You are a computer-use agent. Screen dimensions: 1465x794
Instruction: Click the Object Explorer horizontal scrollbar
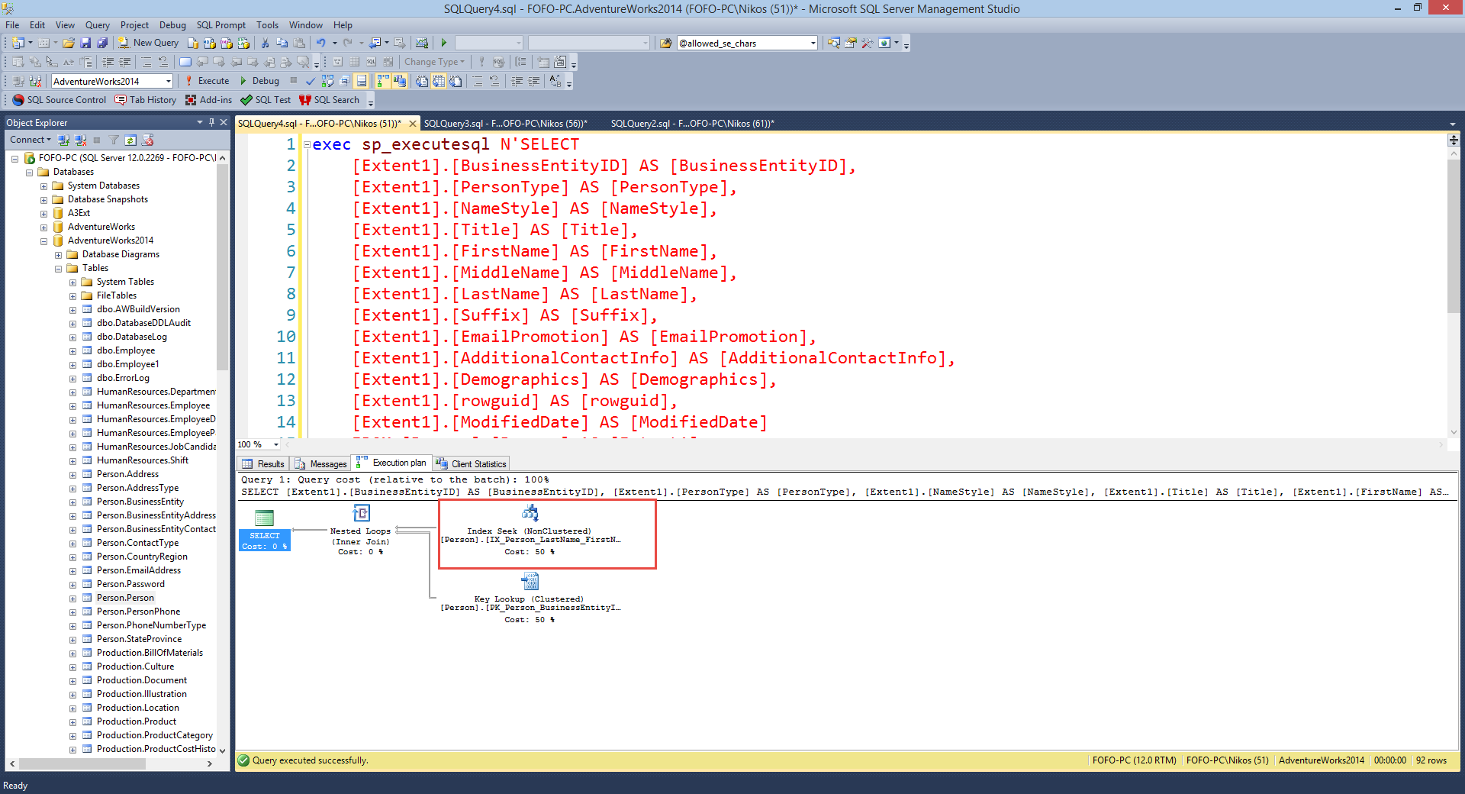pos(111,763)
